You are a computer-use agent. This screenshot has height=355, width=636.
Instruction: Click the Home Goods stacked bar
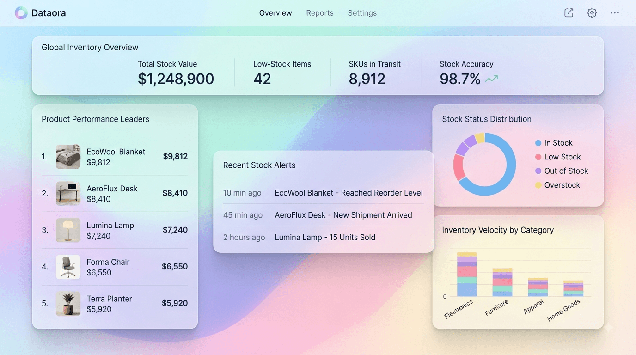click(573, 288)
